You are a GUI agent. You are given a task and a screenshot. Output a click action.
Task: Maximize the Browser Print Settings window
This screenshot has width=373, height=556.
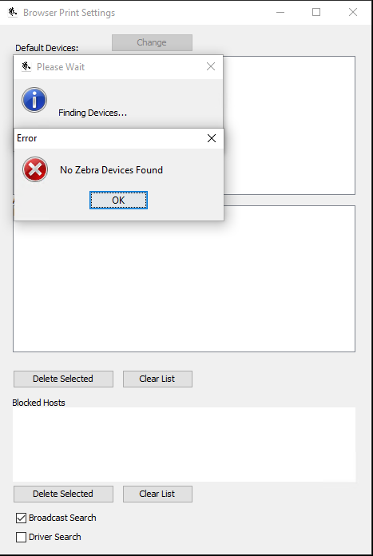point(316,13)
